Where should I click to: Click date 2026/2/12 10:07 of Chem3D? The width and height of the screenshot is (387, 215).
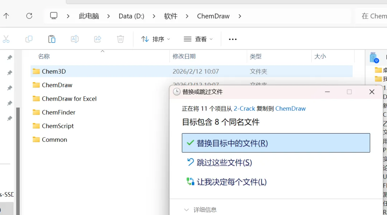click(x=196, y=71)
